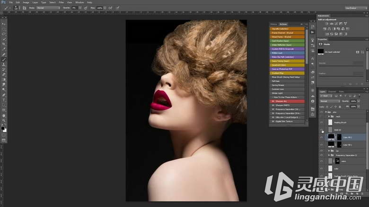This screenshot has width=369, height=207.
Task: Toggle the Brush panel from options bar
Action: pos(25,8)
